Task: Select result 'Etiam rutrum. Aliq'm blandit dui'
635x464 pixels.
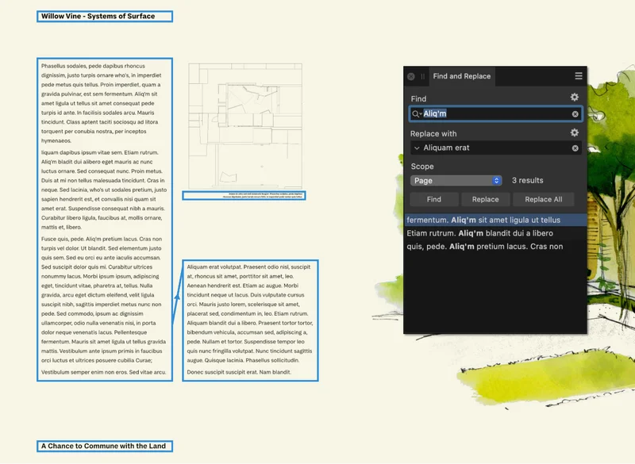Action: point(495,233)
